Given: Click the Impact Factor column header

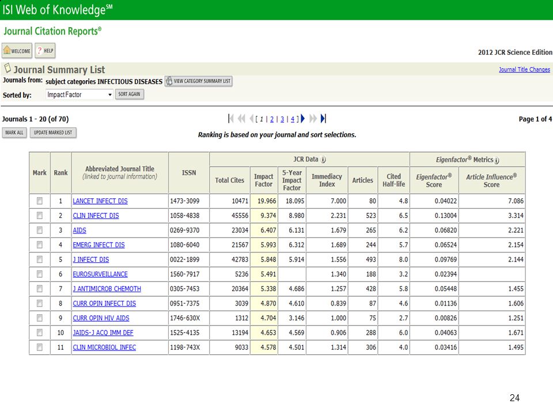Looking at the screenshot, I should [263, 180].
